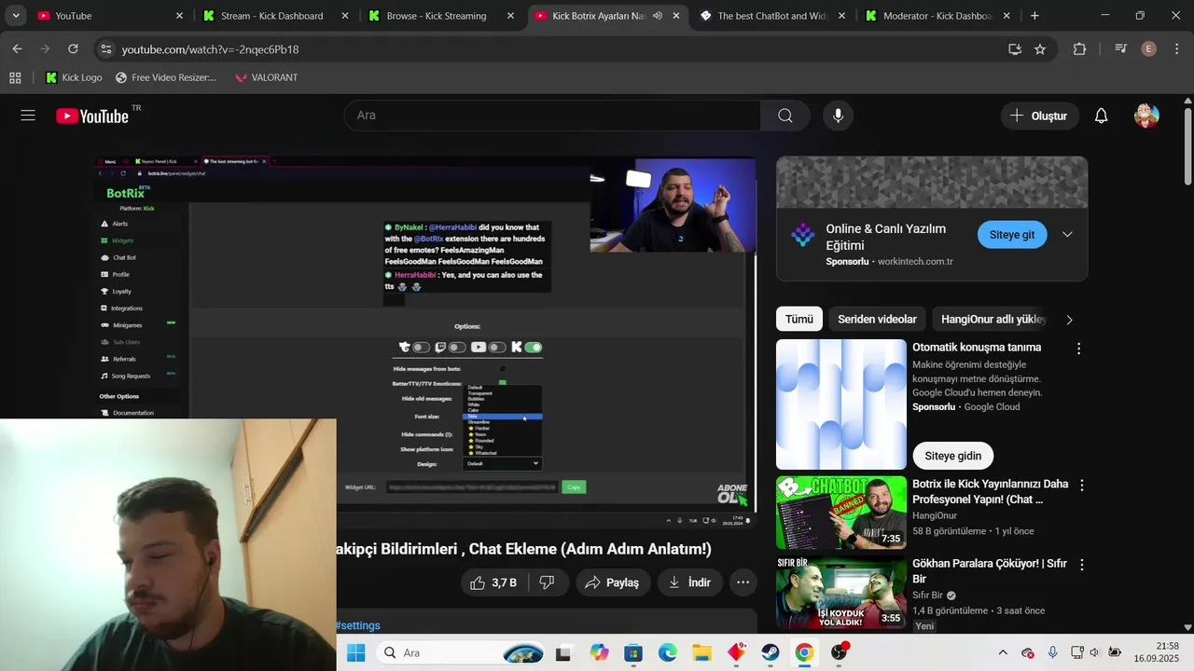
Task: Bookmark this page with star
Action: [x=1040, y=49]
